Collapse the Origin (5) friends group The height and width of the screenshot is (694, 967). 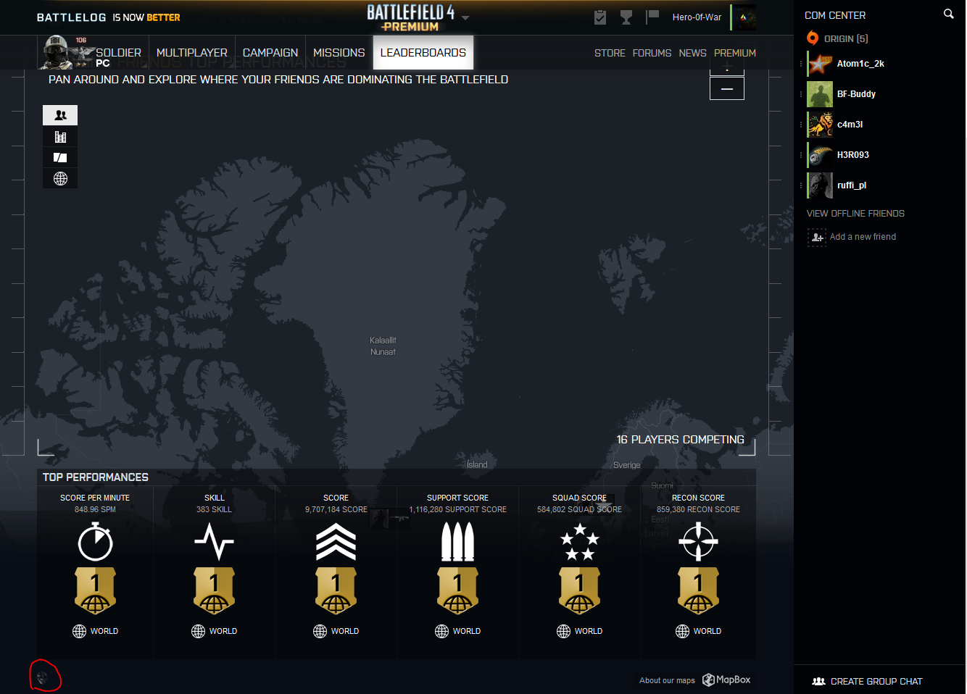pos(845,38)
